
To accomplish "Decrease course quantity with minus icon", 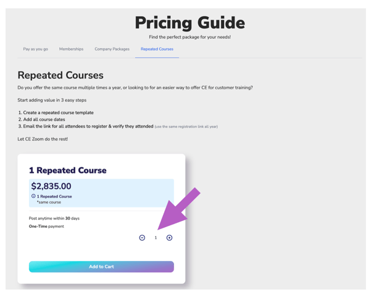I will [x=142, y=238].
